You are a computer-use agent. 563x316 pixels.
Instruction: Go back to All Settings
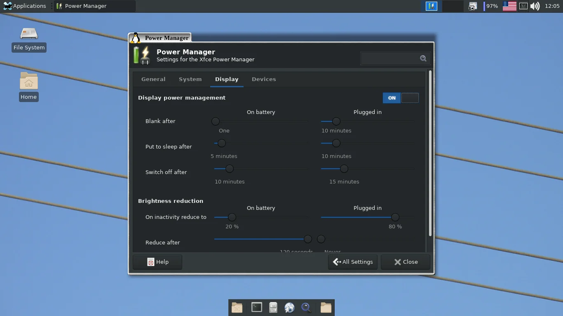click(353, 262)
